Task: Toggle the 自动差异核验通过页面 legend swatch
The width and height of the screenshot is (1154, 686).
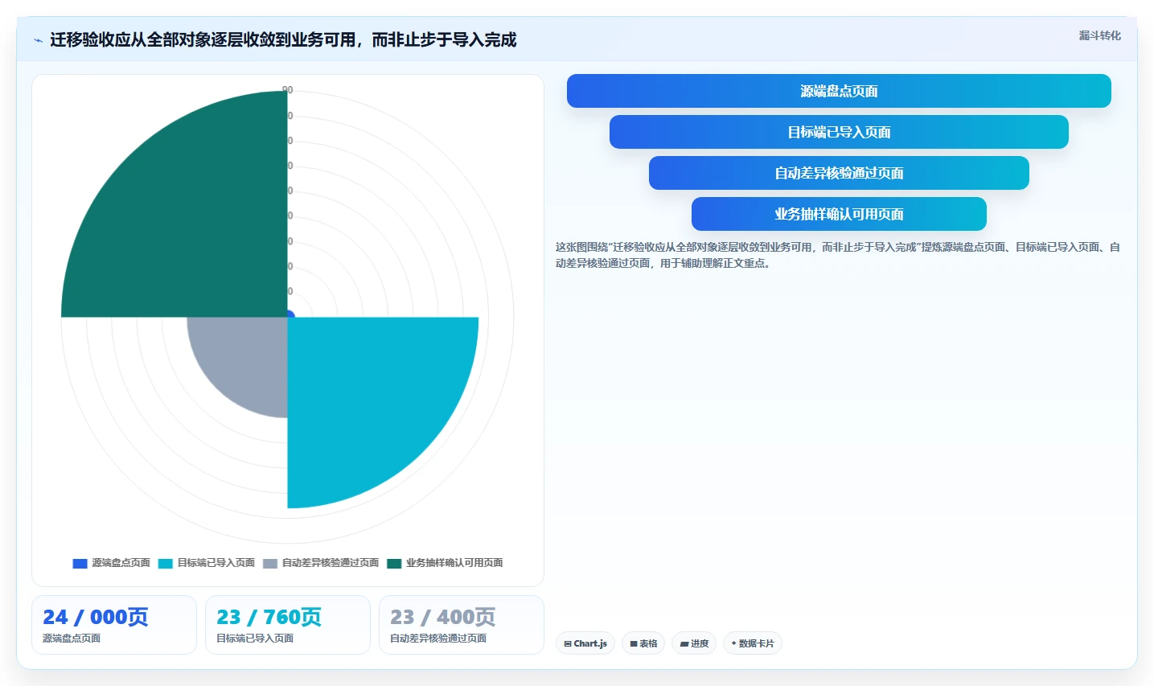Action: tap(270, 563)
